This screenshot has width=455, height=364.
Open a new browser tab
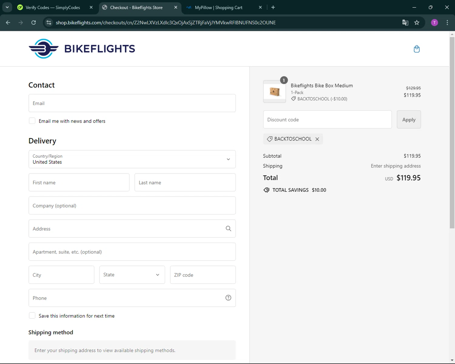[273, 7]
